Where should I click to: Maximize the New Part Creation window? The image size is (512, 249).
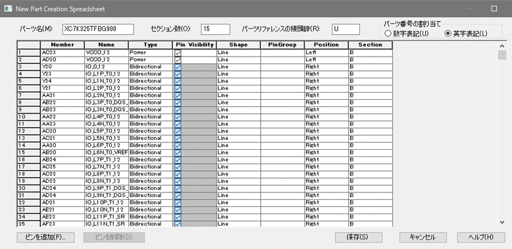pyautogui.click(x=494, y=9)
